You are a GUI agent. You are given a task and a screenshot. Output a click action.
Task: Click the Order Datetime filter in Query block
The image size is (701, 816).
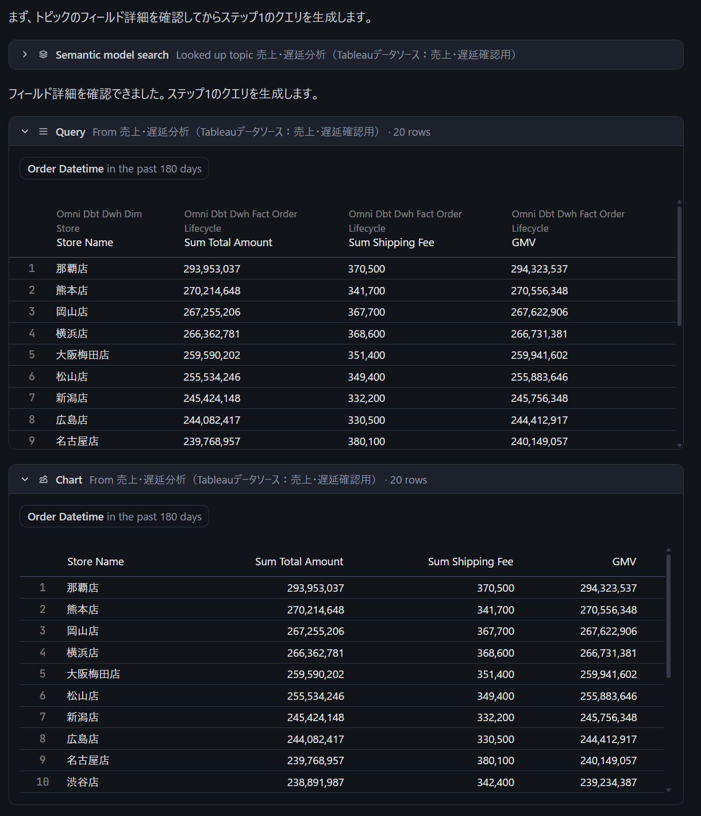click(x=114, y=168)
